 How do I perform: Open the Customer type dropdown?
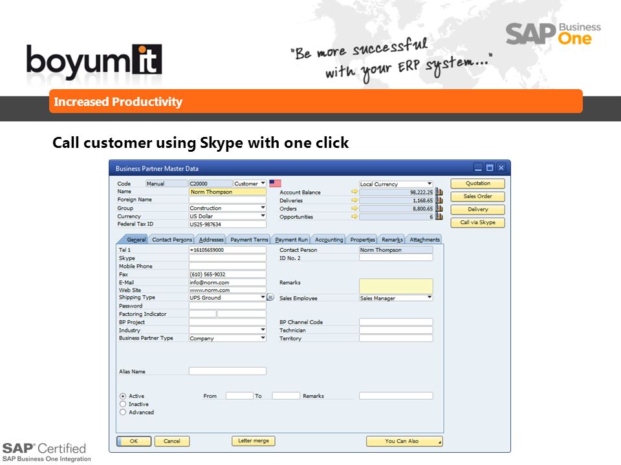pos(263,183)
